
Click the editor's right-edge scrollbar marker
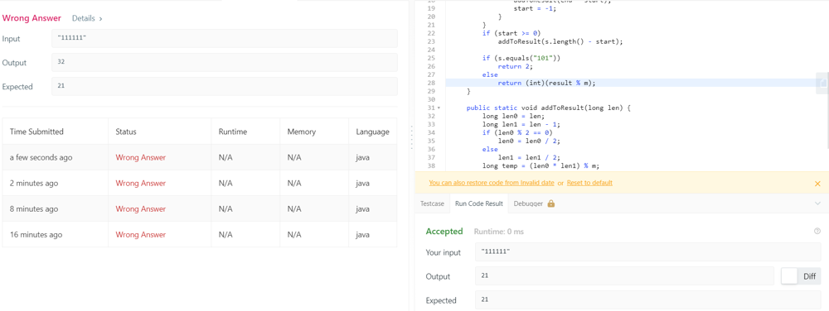click(x=822, y=83)
